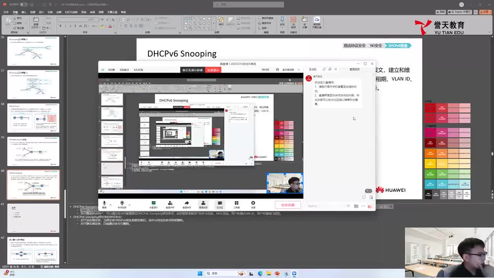The image size is (494, 278).
Task: Mute the microphone in the live stream window
Action: [x=104, y=204]
